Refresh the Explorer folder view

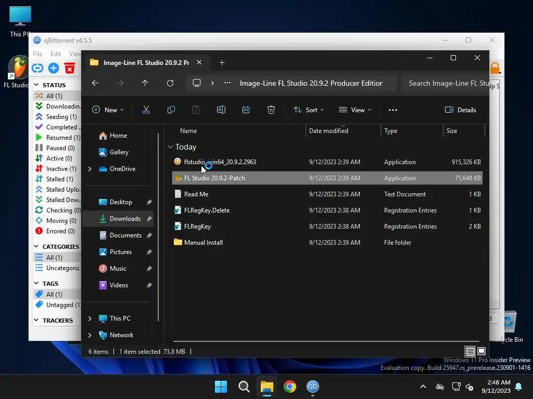coord(170,83)
